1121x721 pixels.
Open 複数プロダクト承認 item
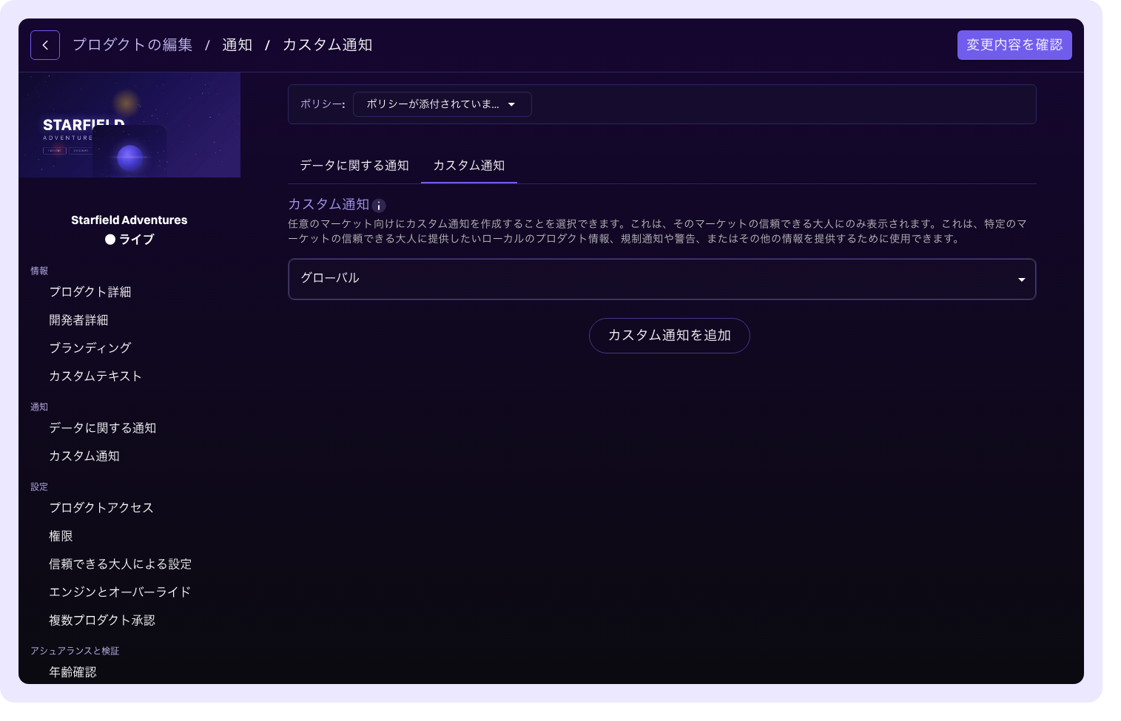pos(102,620)
